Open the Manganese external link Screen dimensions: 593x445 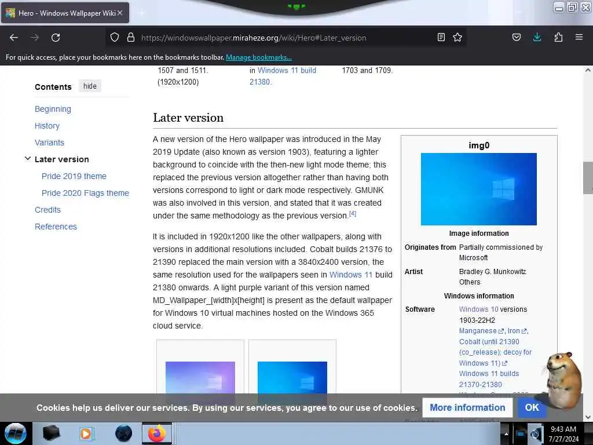coord(481,331)
